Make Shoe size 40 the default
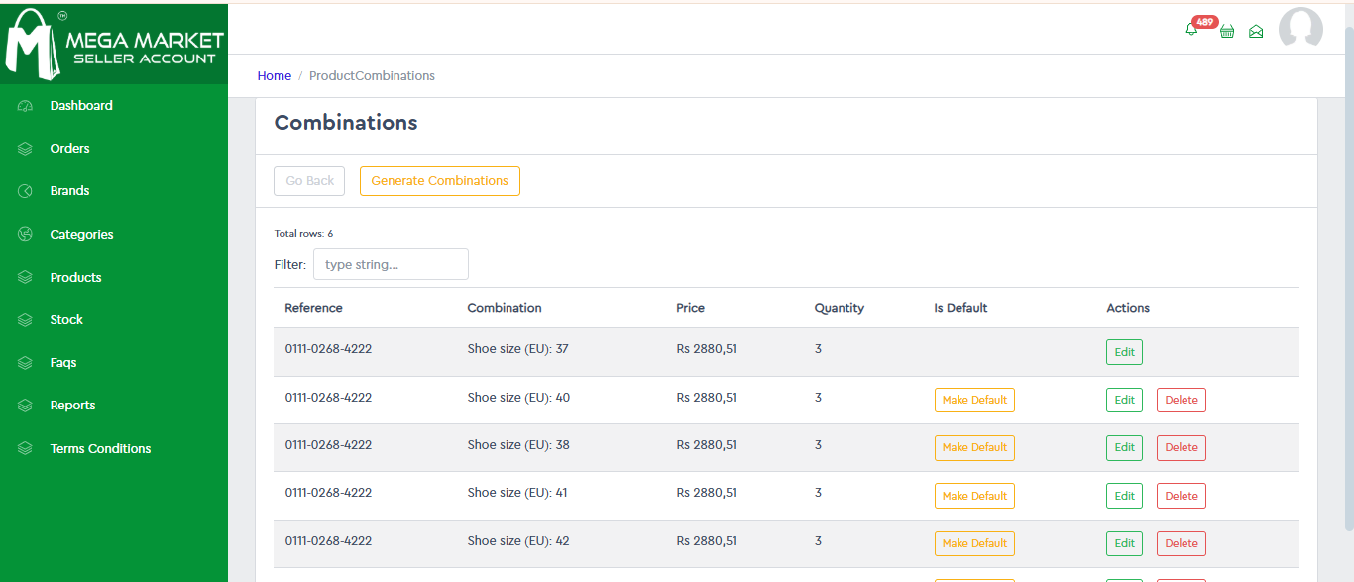This screenshot has width=1354, height=582. coord(974,400)
